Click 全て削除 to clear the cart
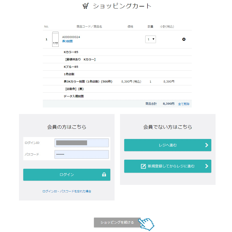Viewport: 232px width, 232px height. coord(184,104)
